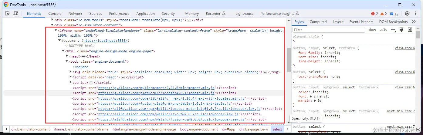Viewport: 423px width, 135px height.
Task: Expand the head node
Action: [x=67, y=56]
